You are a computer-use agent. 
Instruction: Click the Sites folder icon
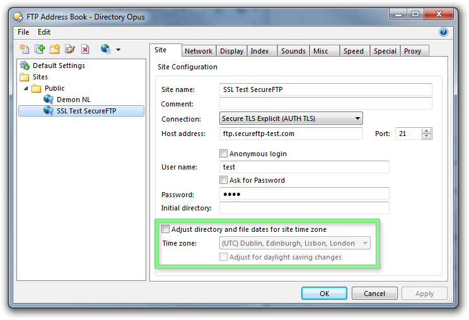click(x=24, y=77)
